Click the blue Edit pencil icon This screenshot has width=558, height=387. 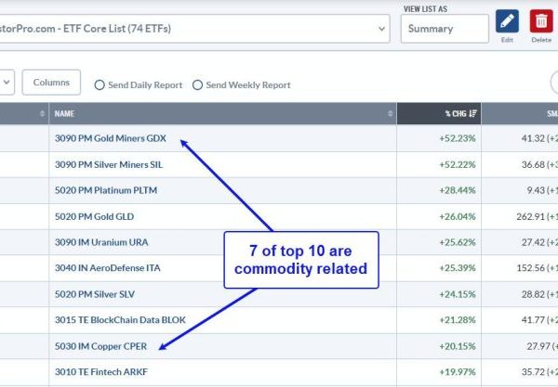(507, 21)
